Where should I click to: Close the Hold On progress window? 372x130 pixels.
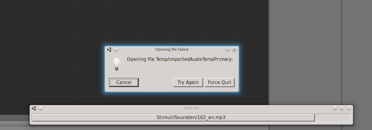(349, 108)
